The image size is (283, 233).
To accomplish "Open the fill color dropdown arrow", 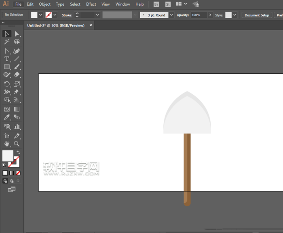I will pos(40,15).
